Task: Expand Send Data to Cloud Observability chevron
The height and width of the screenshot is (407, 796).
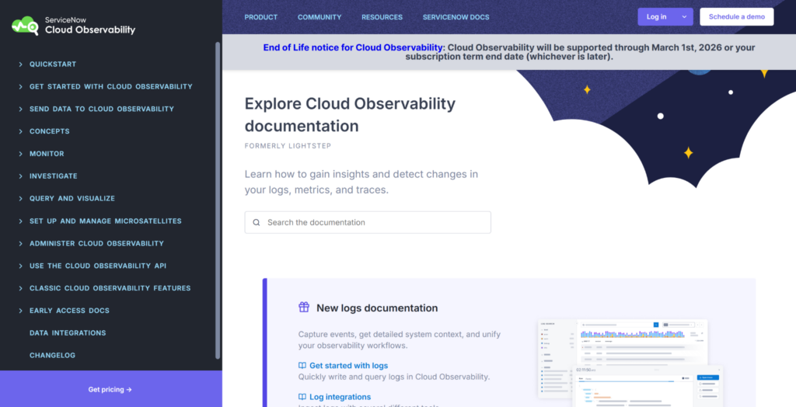Action: click(21, 109)
